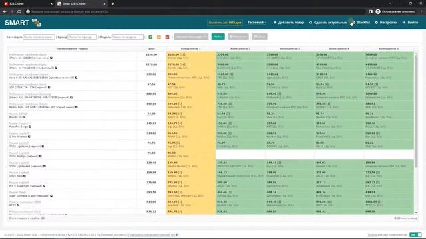Click Сделать актуальным in the top menu
This screenshot has width=426, height=239.
[328, 23]
